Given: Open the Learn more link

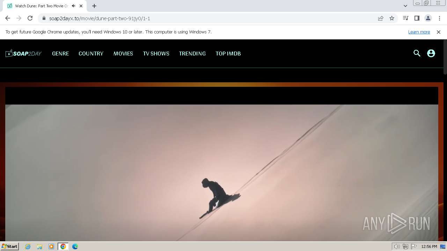Looking at the screenshot, I should [419, 32].
